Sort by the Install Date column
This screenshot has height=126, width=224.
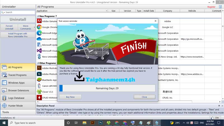click(149, 11)
